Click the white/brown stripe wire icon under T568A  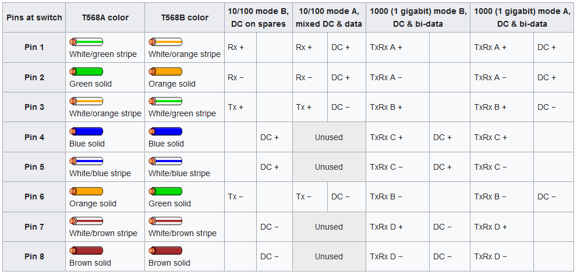pyautogui.click(x=86, y=221)
